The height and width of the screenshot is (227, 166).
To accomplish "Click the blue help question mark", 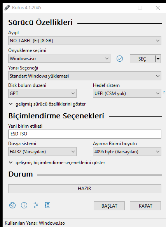I will (x=164, y=92).
